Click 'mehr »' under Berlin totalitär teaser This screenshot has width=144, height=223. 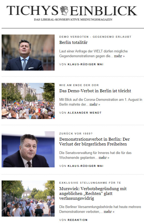pos(119,56)
